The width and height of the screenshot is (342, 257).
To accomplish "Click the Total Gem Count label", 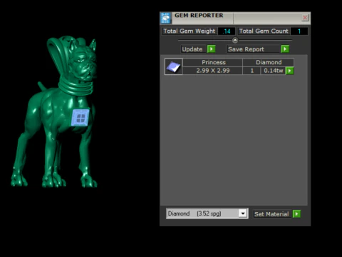I will (x=264, y=31).
